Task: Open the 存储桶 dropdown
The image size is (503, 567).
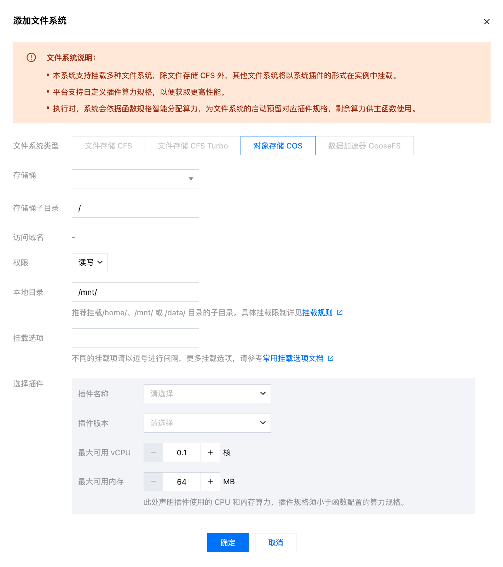Action: pos(135,179)
